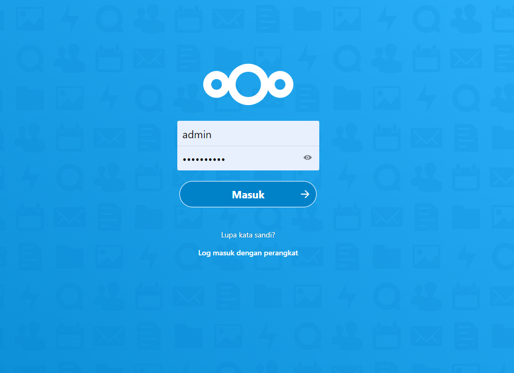Click faded contacts icon right of username field
The width and height of the screenshot is (514, 373).
tap(347, 138)
